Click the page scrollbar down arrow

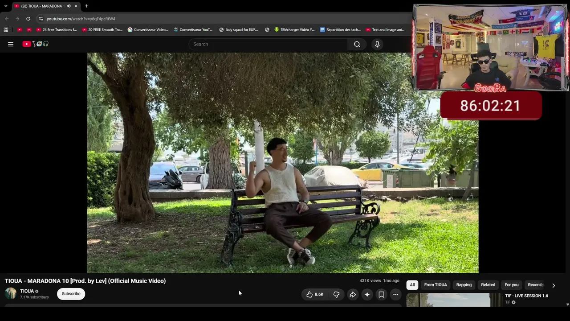[567, 305]
